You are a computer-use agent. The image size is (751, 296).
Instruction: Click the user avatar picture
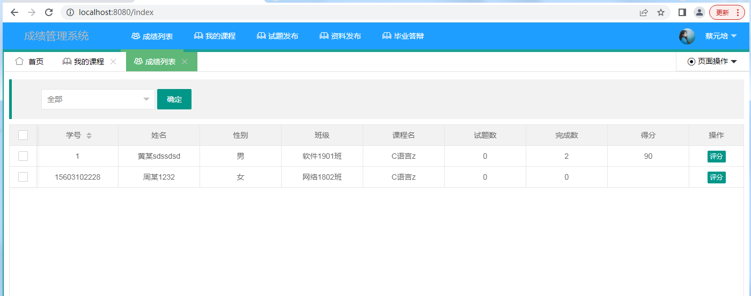687,36
